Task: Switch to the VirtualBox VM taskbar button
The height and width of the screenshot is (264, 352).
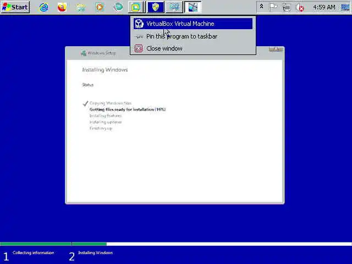Action: click(x=193, y=7)
